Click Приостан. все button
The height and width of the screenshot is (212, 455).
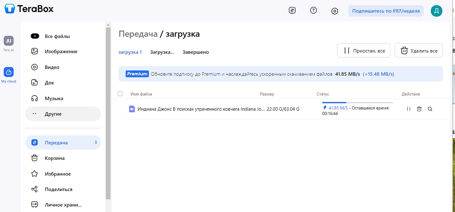click(363, 50)
